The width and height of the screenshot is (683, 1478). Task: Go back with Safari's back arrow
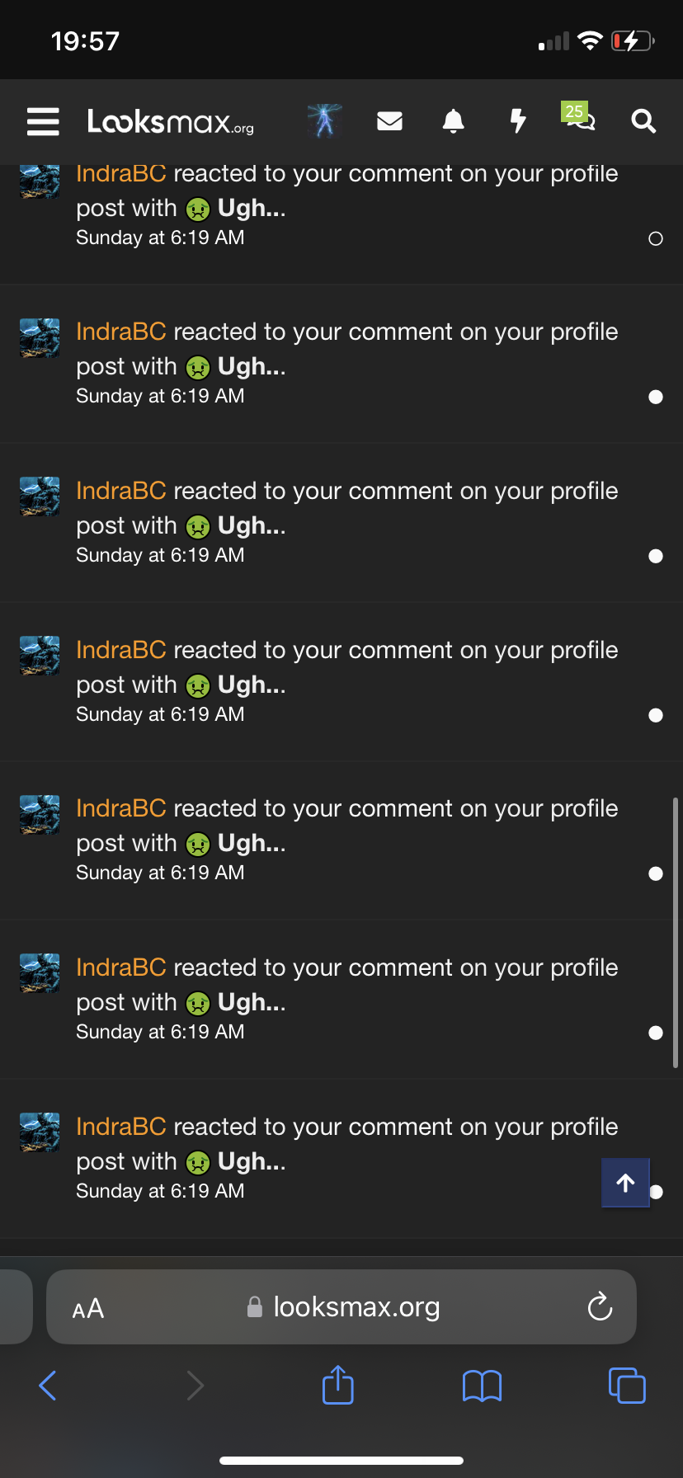48,1386
